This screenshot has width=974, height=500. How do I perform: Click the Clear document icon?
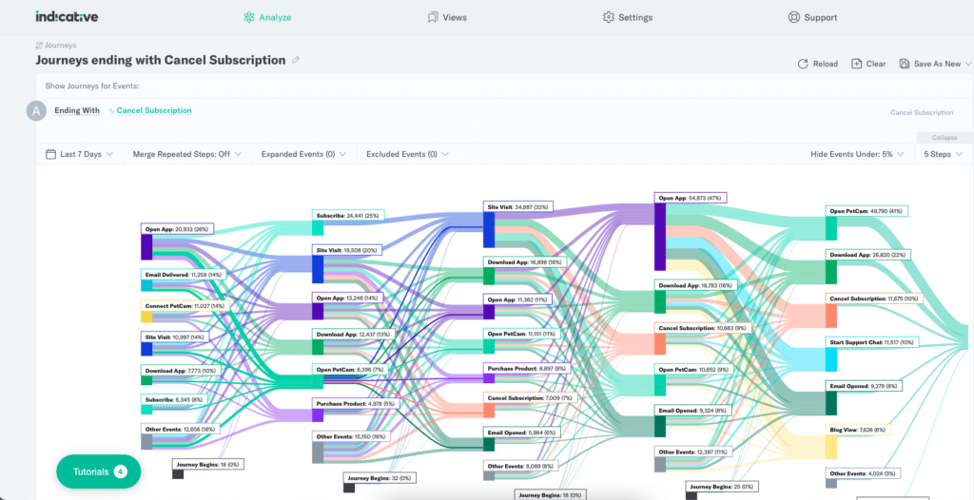point(856,64)
